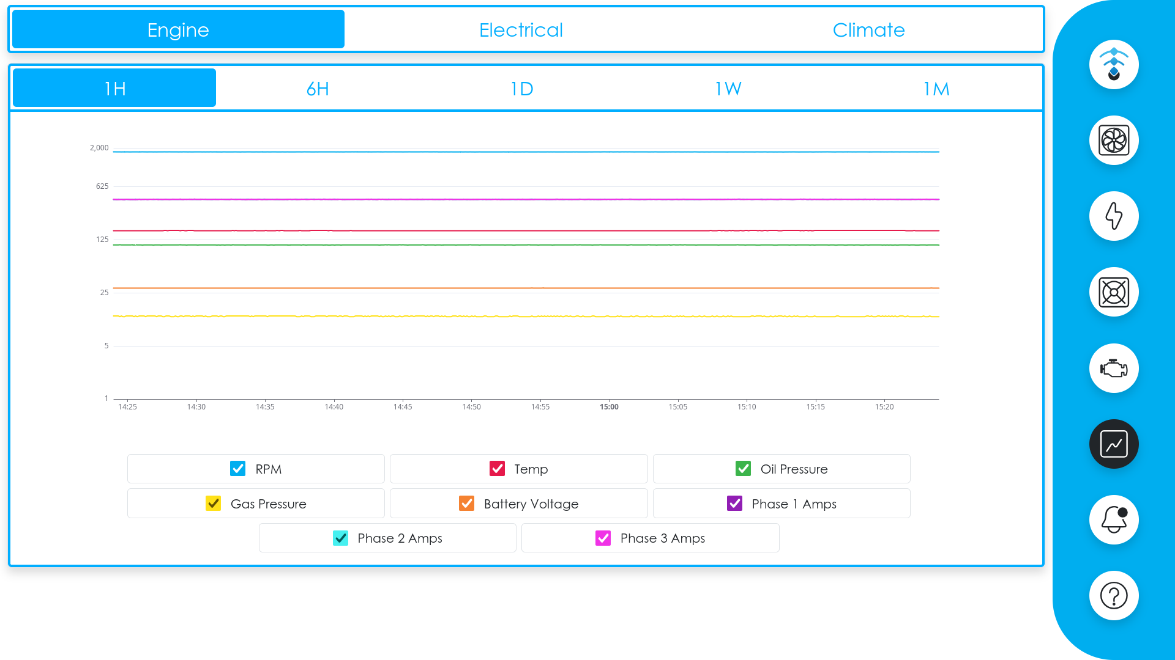Click the radiator fan sidebar icon
Viewport: 1175px width, 660px height.
(x=1114, y=292)
